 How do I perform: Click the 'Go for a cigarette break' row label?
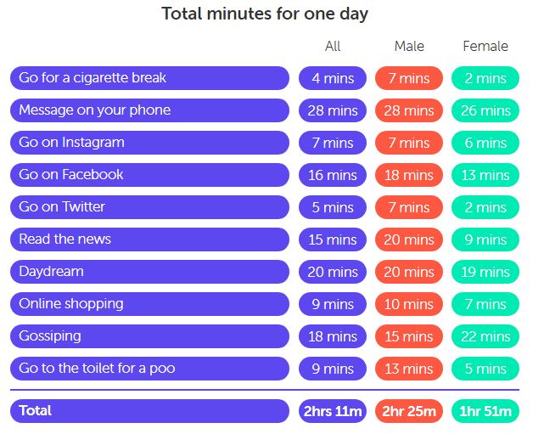(149, 78)
